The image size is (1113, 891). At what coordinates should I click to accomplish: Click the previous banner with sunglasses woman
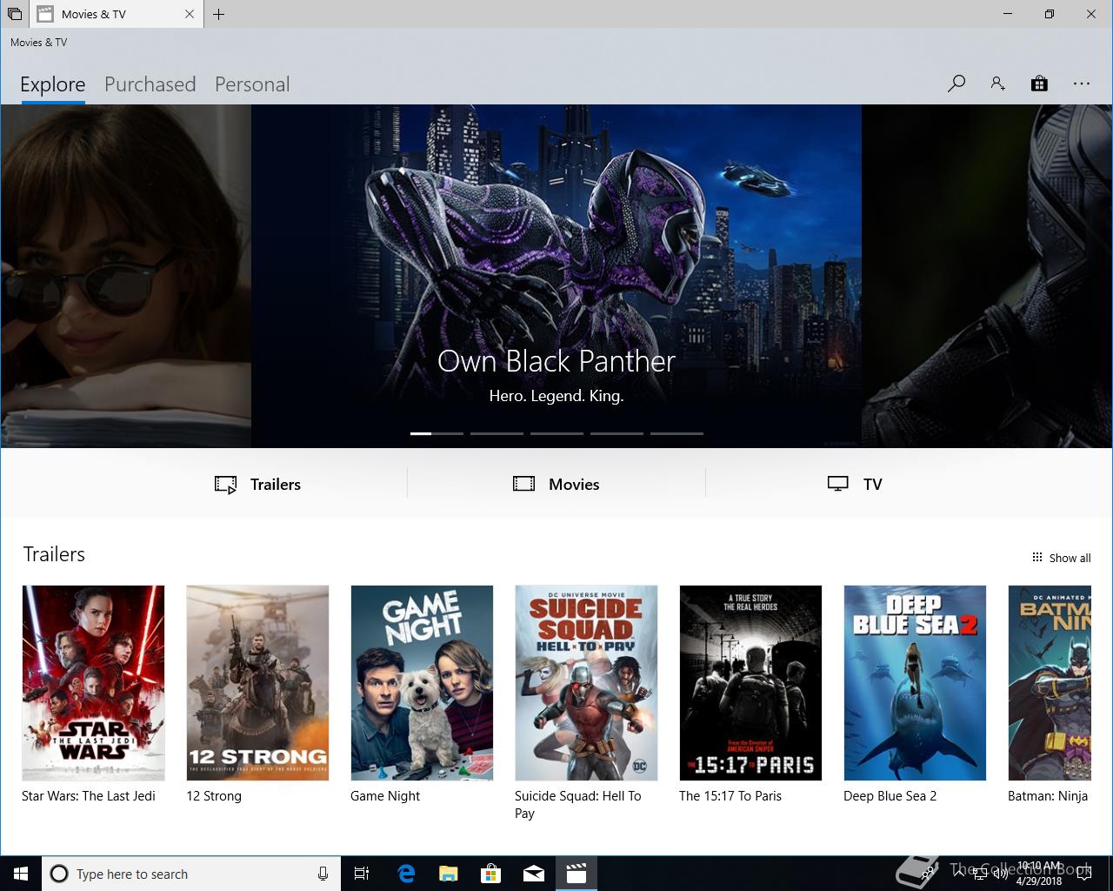tap(125, 276)
